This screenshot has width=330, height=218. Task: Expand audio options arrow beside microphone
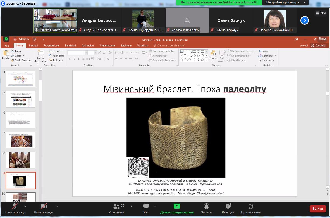(x=25, y=206)
